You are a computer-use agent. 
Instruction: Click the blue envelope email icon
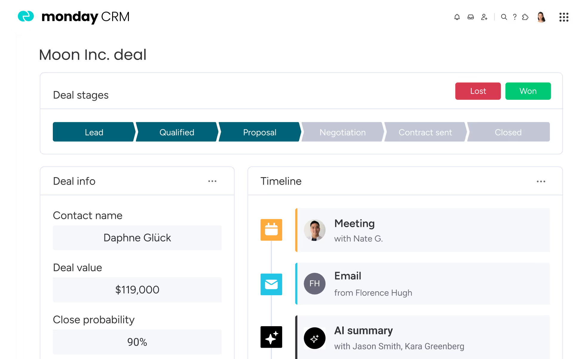[x=271, y=284]
